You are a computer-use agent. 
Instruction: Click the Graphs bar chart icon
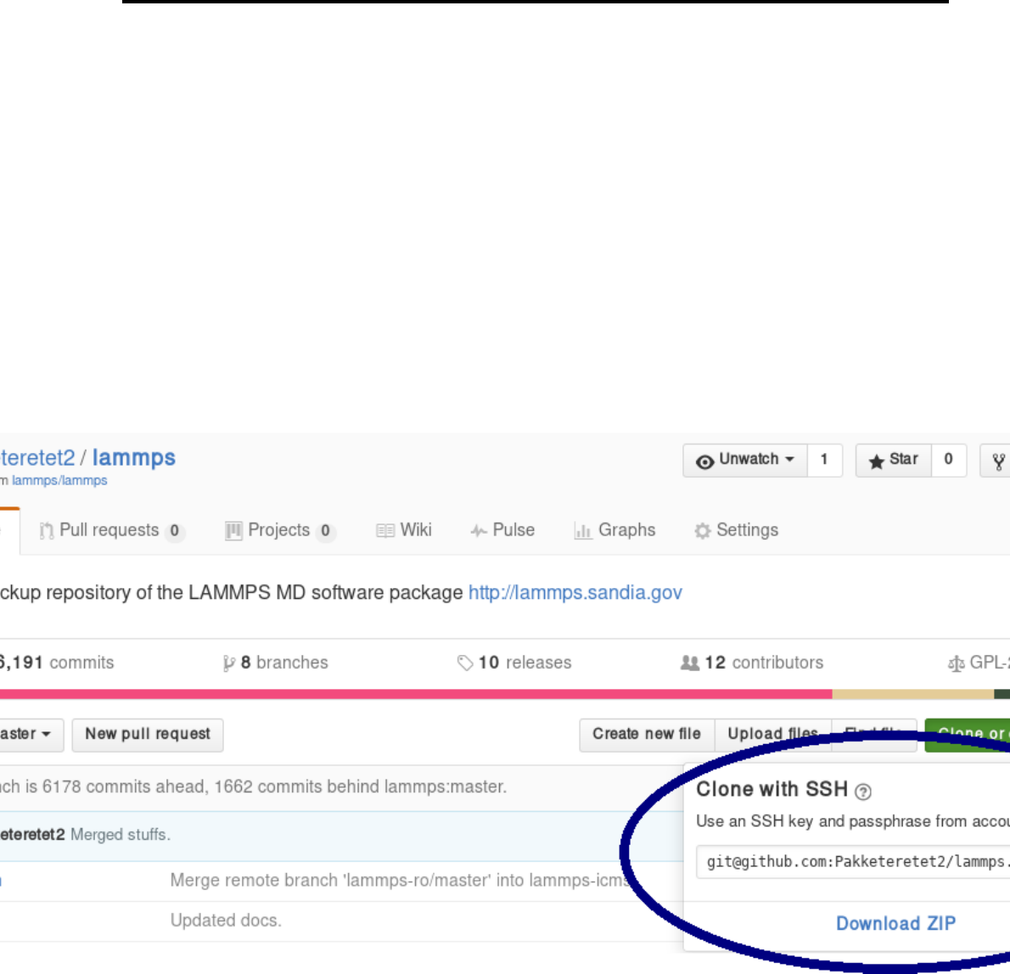click(x=582, y=530)
